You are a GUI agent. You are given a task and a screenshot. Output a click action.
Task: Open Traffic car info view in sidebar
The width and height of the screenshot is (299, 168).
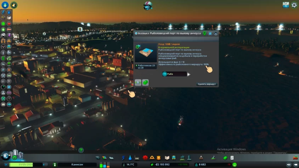3,35
